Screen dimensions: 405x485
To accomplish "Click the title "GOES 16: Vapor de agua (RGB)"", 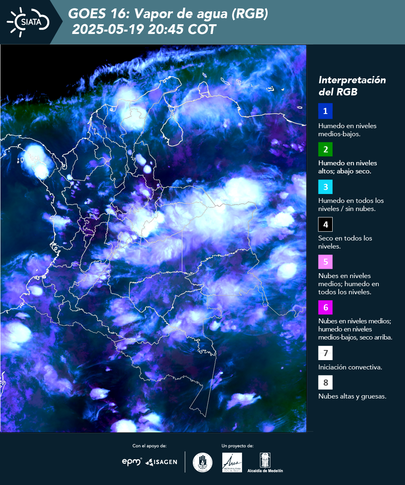I will tap(168, 14).
